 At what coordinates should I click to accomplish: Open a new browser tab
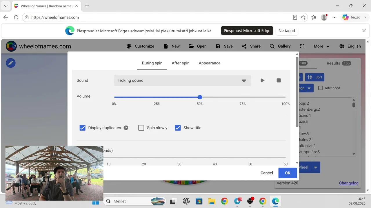87,6
